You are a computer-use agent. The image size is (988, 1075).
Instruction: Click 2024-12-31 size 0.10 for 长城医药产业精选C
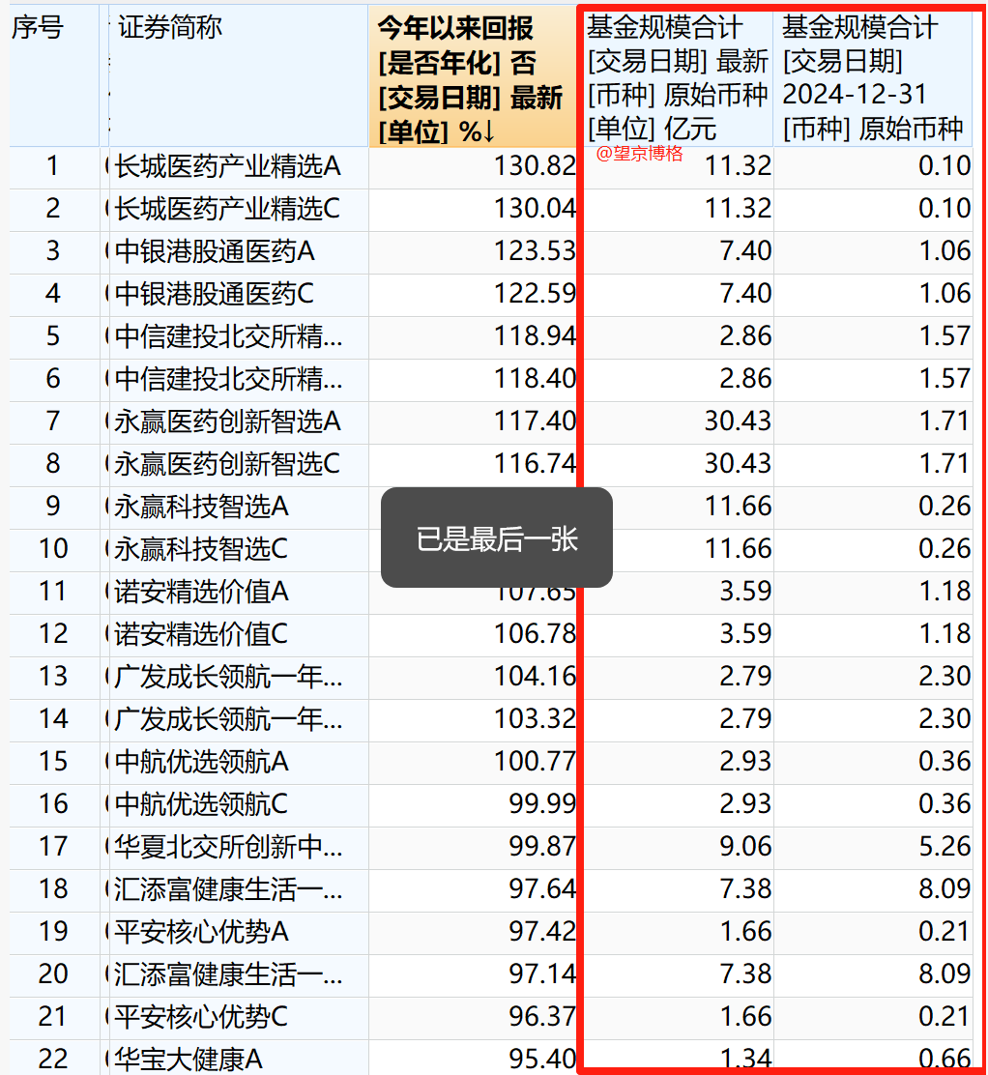[944, 209]
